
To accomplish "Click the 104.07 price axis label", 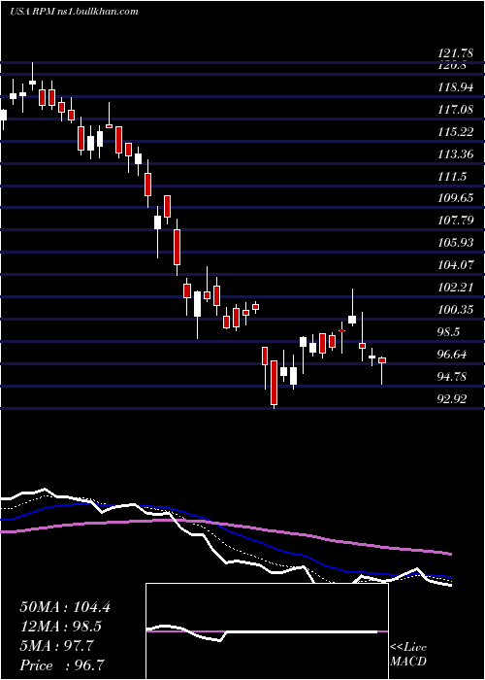I will (455, 265).
